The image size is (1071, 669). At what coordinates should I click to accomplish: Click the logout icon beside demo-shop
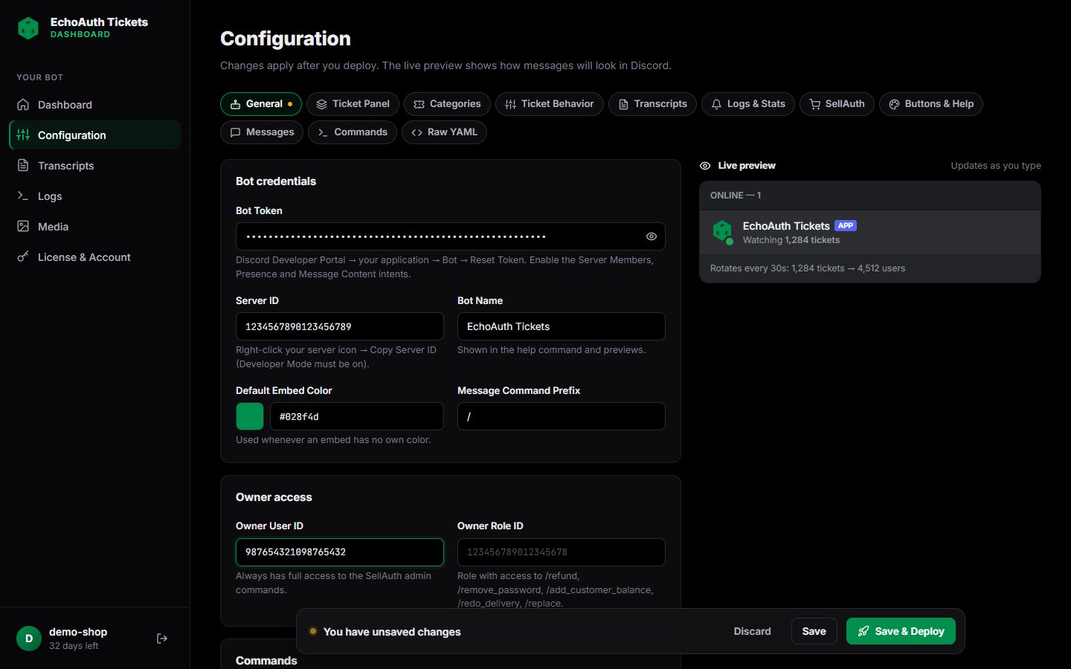click(162, 639)
